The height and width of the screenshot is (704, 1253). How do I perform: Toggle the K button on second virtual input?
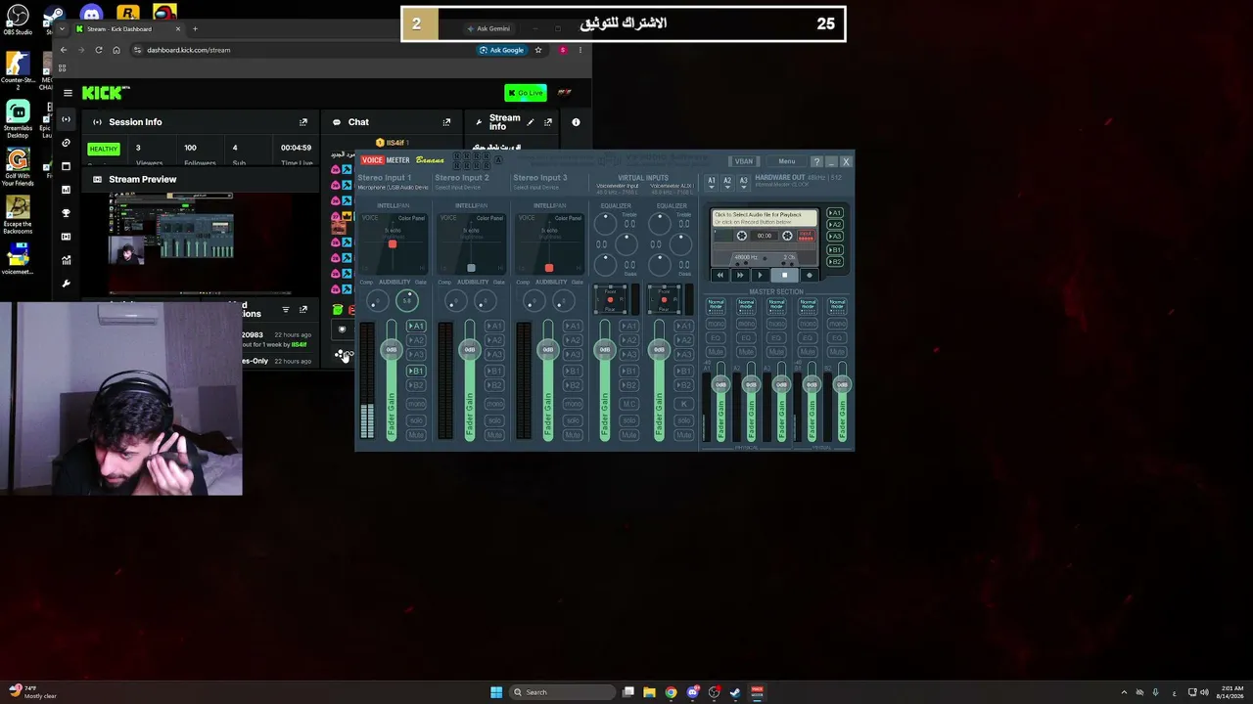683,404
